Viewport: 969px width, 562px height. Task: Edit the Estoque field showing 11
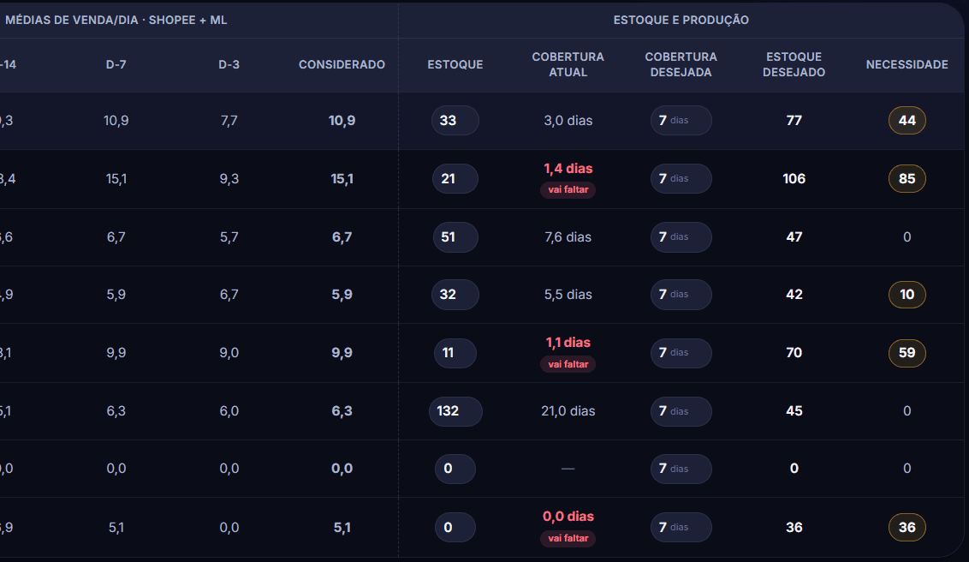[x=455, y=353]
